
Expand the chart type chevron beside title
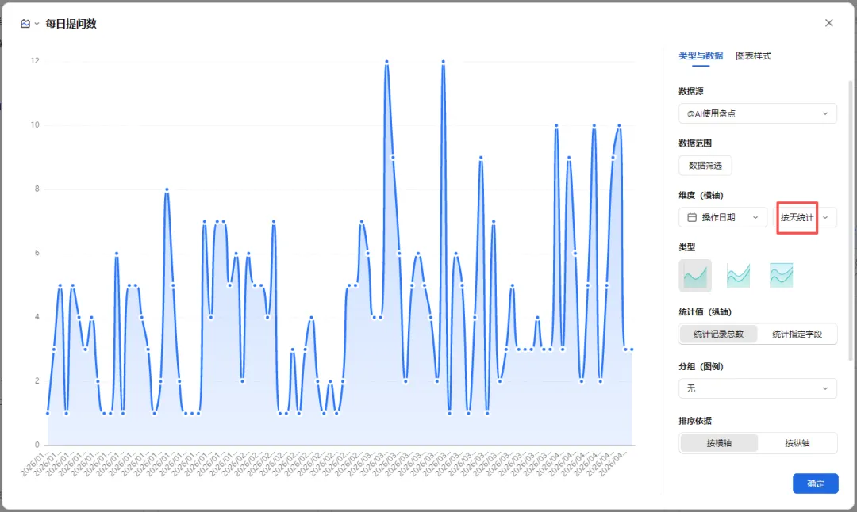click(x=37, y=24)
